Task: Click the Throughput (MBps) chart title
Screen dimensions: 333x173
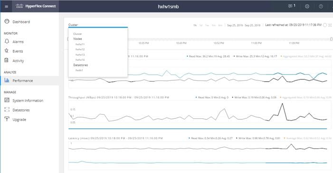Action: click(119, 97)
